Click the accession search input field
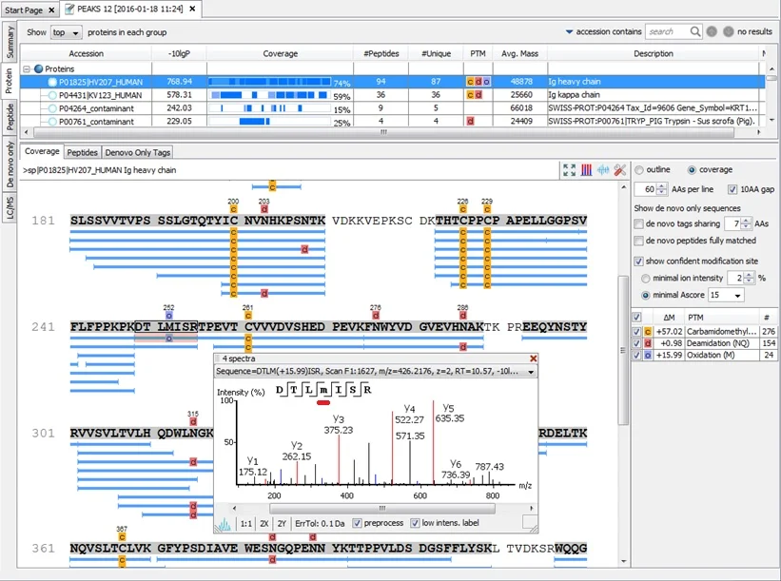781x581 pixels. [668, 32]
